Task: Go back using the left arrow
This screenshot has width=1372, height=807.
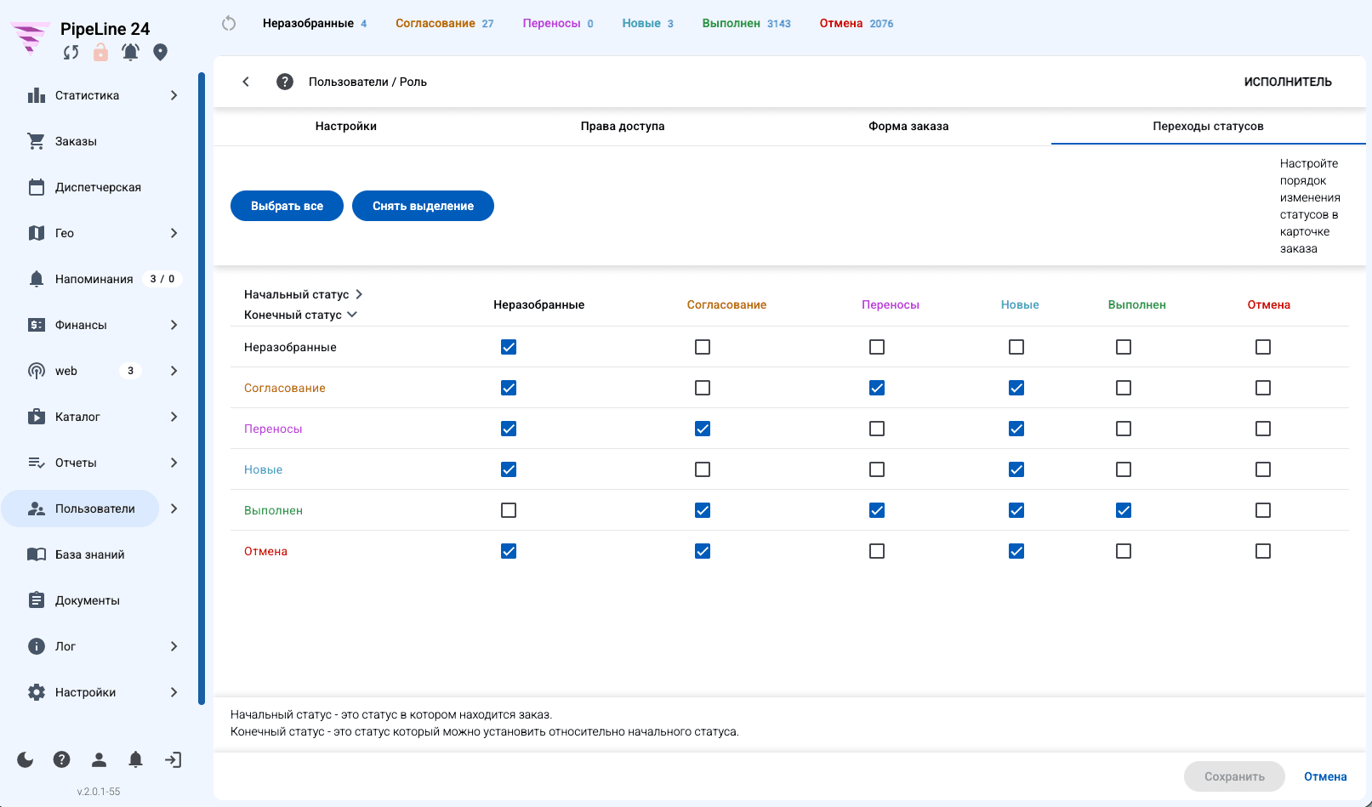Action: [x=246, y=82]
